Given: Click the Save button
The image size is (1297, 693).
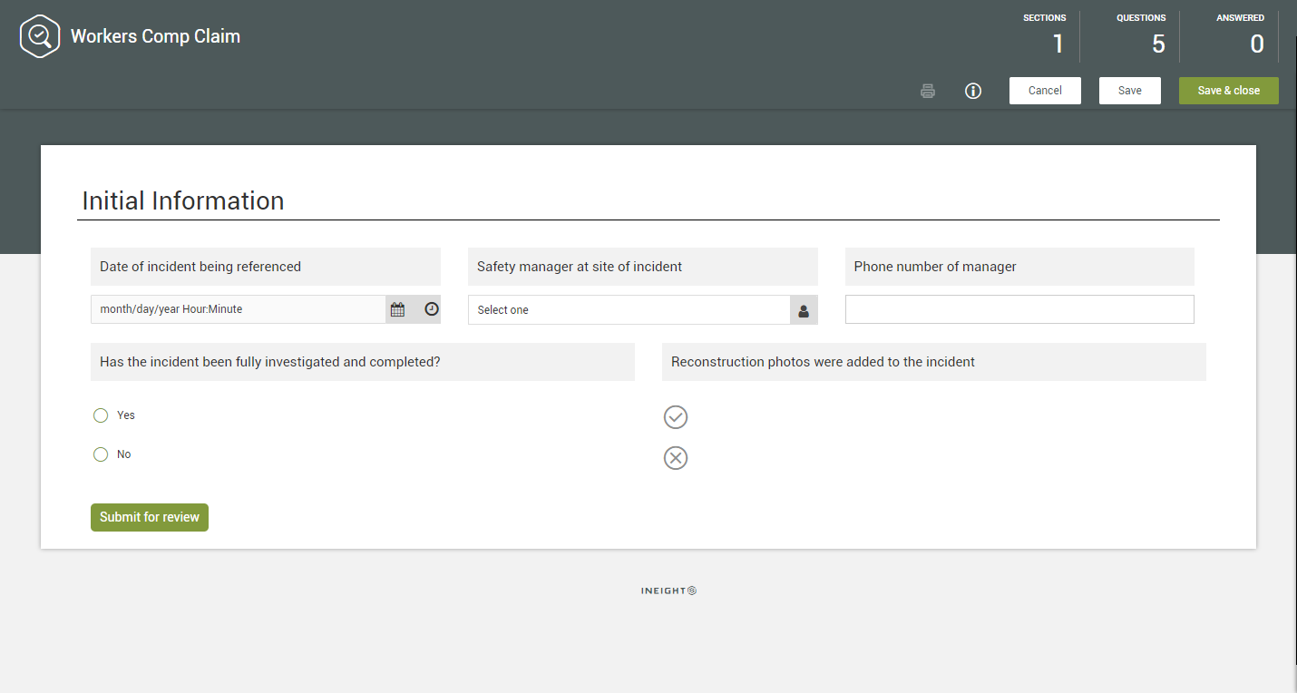Looking at the screenshot, I should [x=1129, y=91].
